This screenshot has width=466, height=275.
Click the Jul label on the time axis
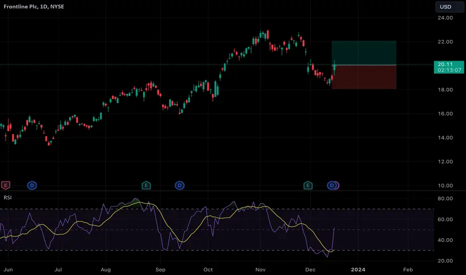pos(58,269)
